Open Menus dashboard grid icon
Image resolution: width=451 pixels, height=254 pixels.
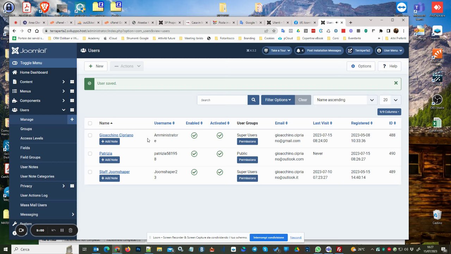click(72, 91)
